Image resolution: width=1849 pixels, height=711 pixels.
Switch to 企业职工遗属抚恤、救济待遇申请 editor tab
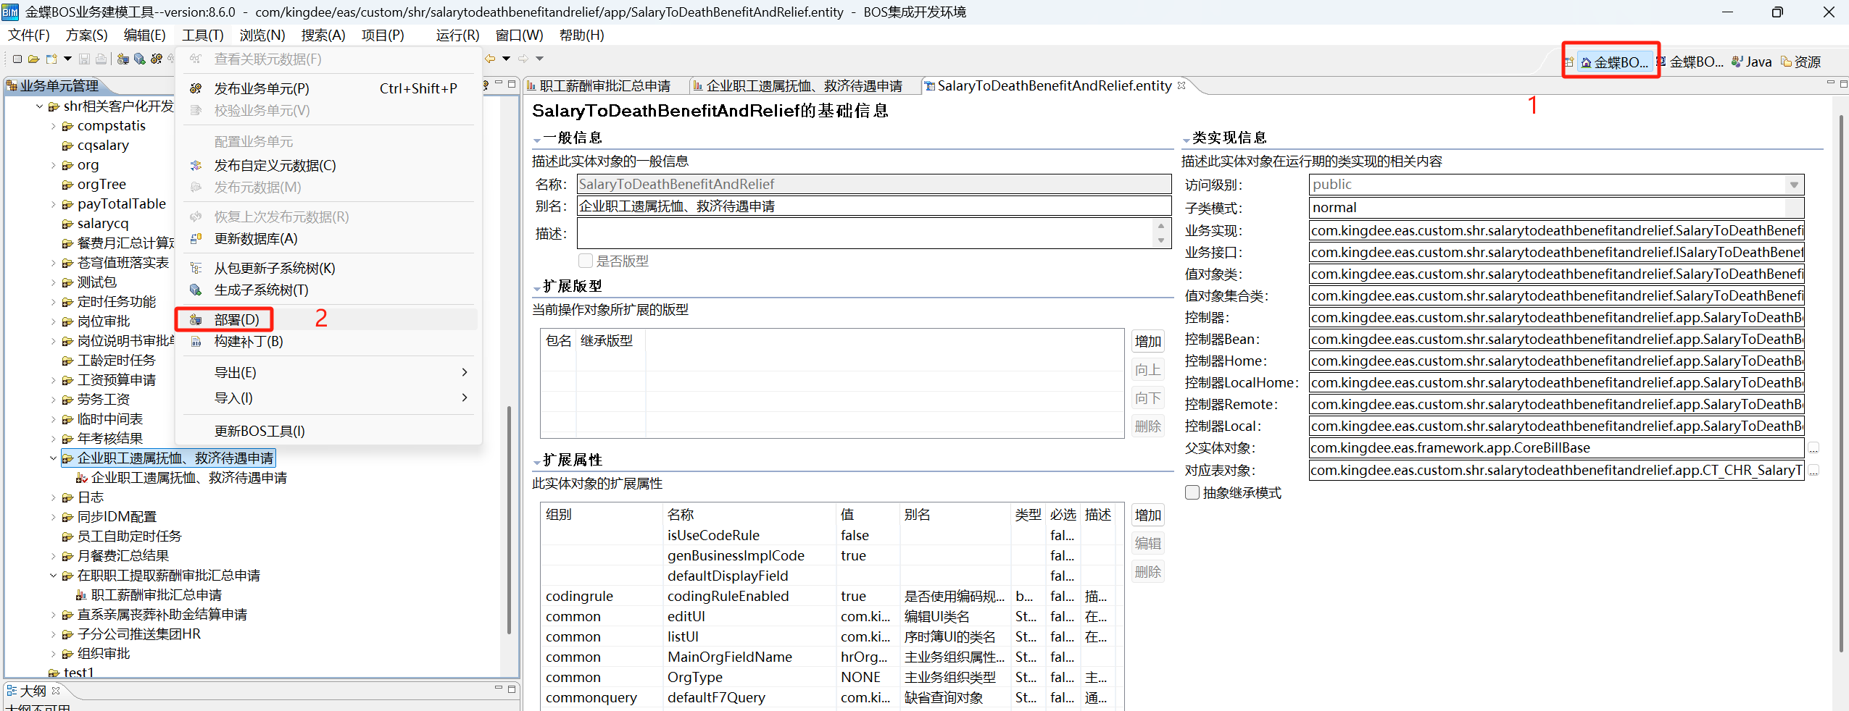(x=797, y=86)
